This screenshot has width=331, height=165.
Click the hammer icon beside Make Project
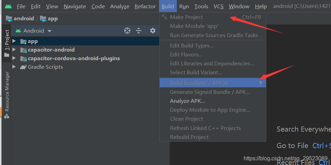[164, 17]
